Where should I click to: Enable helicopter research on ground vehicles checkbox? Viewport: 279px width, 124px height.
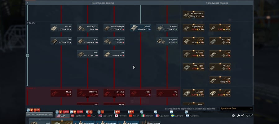[218, 108]
